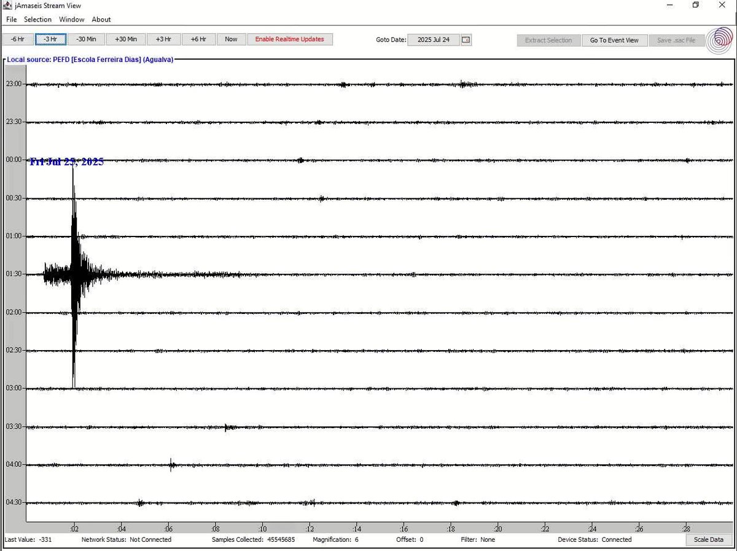Screen dimensions: 737x551
Task: Open the calendar picker next to Goto Date
Action: point(466,39)
